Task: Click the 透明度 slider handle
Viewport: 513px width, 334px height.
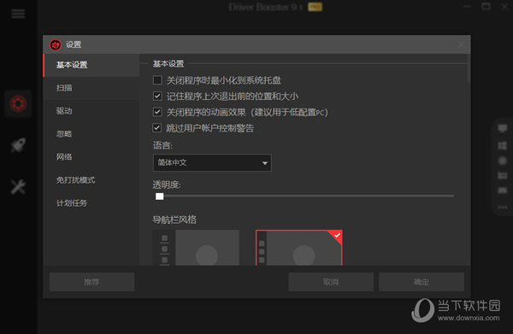Action: tap(159, 196)
